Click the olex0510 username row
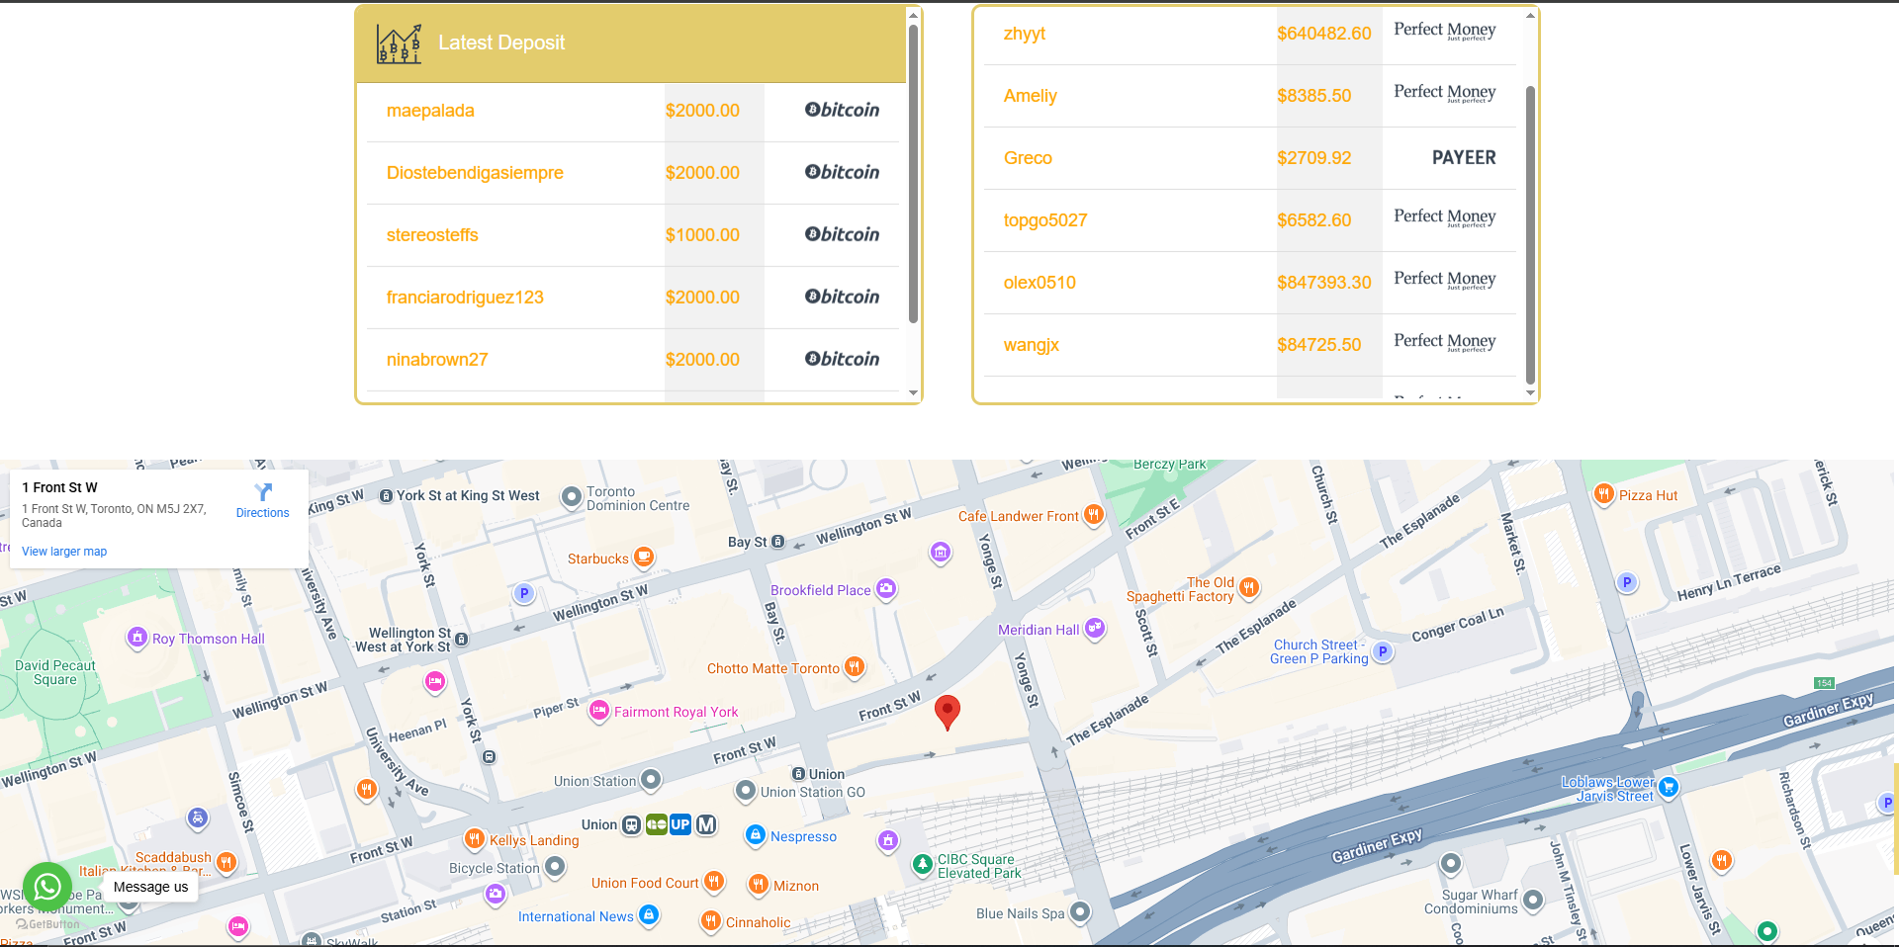Screen dimensions: 1899x947 [1040, 283]
